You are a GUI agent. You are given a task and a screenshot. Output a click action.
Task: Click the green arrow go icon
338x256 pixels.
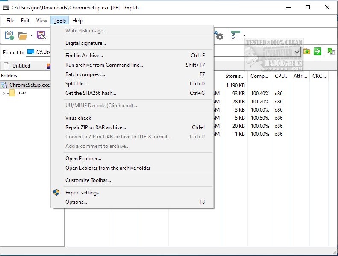[x=317, y=51]
